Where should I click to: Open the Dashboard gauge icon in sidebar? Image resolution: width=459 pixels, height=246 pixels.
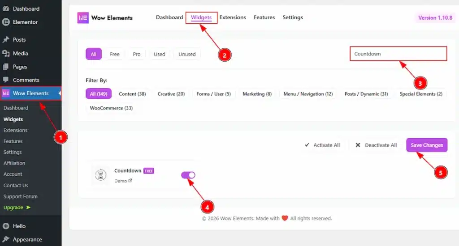(6, 8)
